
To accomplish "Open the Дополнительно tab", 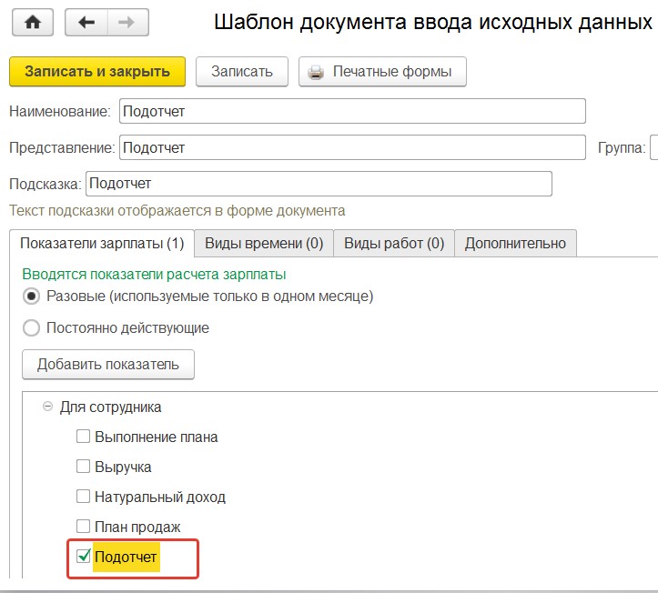I will [515, 243].
